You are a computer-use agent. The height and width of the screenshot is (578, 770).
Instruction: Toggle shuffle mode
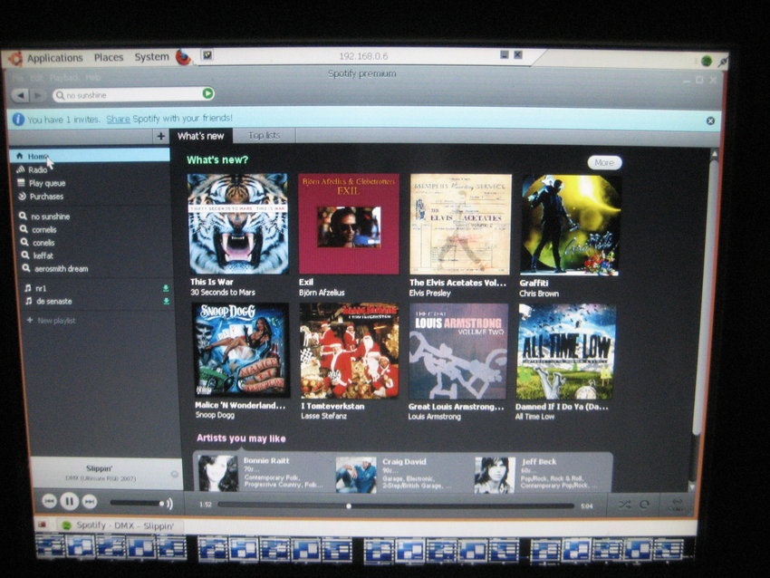[624, 505]
